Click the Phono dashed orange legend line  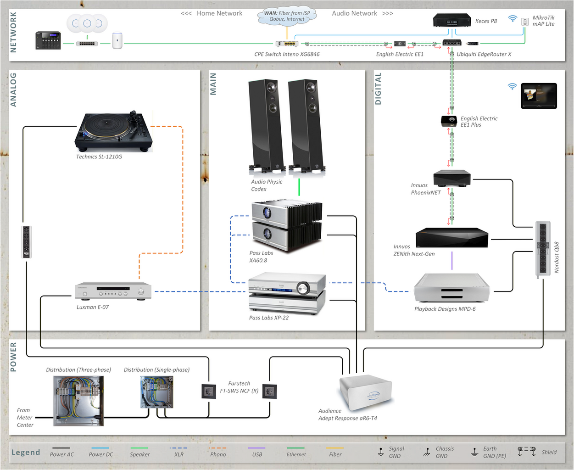pyautogui.click(x=217, y=448)
